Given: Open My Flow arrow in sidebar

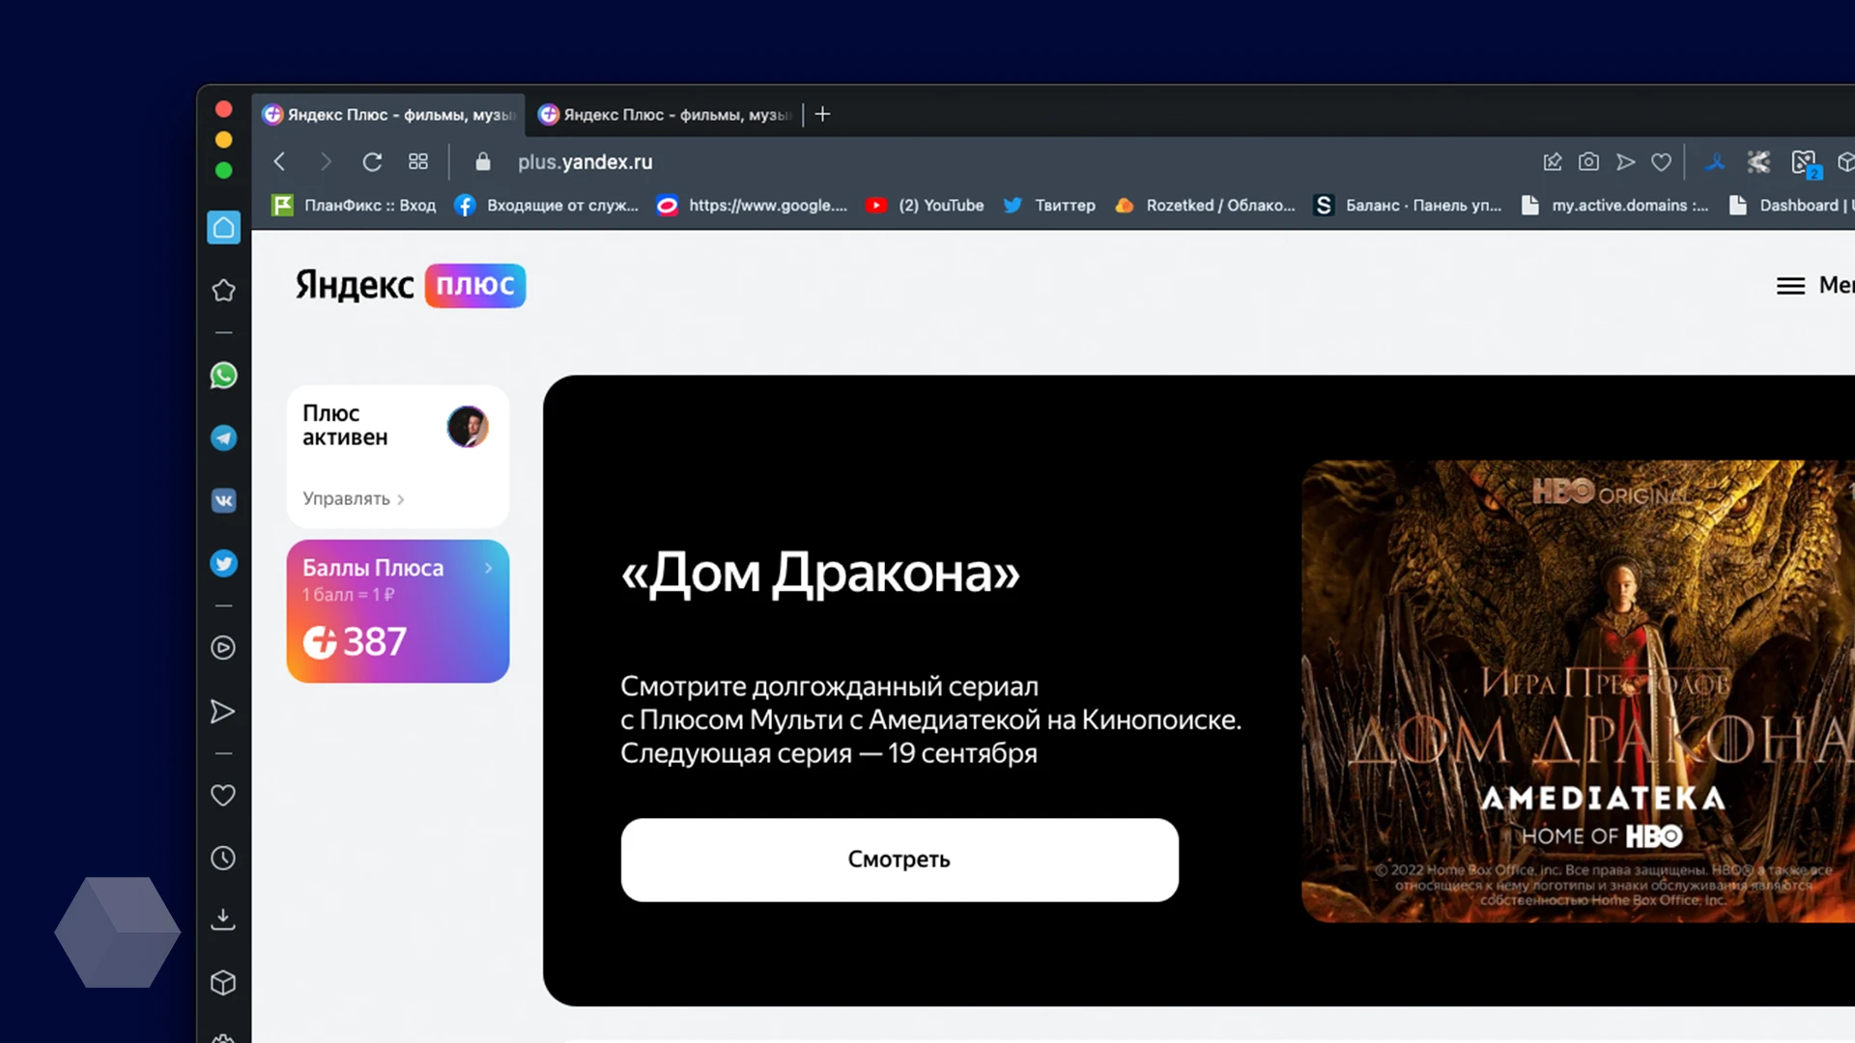Looking at the screenshot, I should pyautogui.click(x=223, y=712).
